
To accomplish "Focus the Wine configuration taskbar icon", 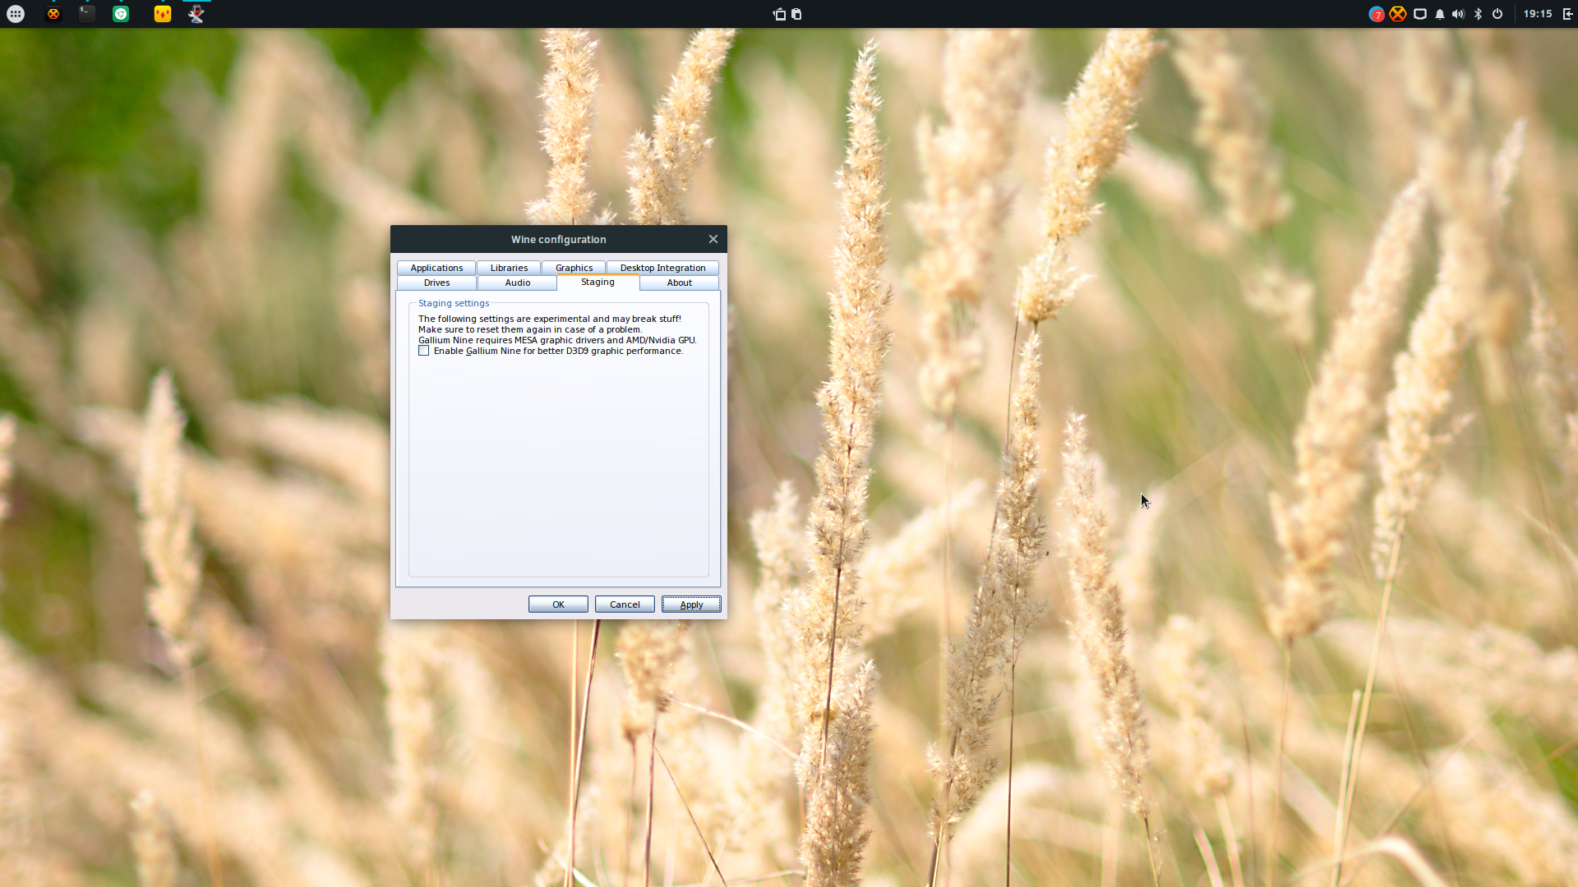I will point(196,14).
